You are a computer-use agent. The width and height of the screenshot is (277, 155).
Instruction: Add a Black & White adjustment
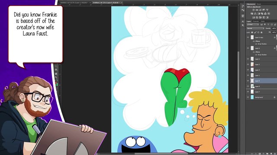(259, 14)
